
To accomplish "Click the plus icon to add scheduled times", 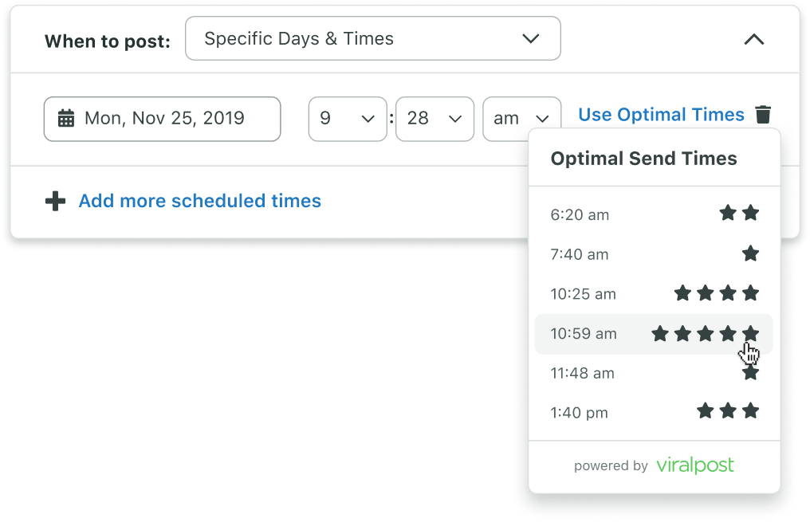I will (54, 201).
